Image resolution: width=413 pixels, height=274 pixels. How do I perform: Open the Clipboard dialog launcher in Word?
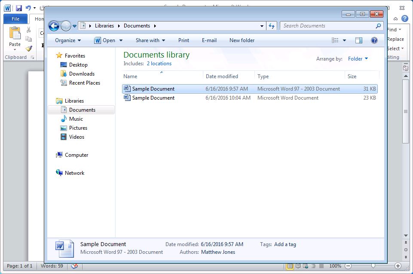tap(32, 58)
